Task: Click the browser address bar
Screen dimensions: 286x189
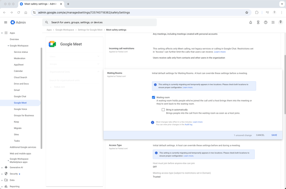Action: (x=141, y=12)
